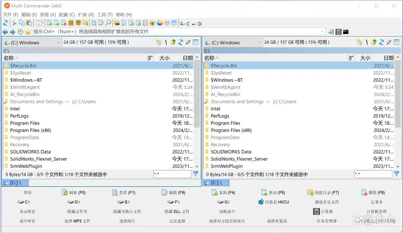Image resolution: width=403 pixels, height=233 pixels.
Task: Click the toolbar drive C shortcut
Action: coord(185,24)
